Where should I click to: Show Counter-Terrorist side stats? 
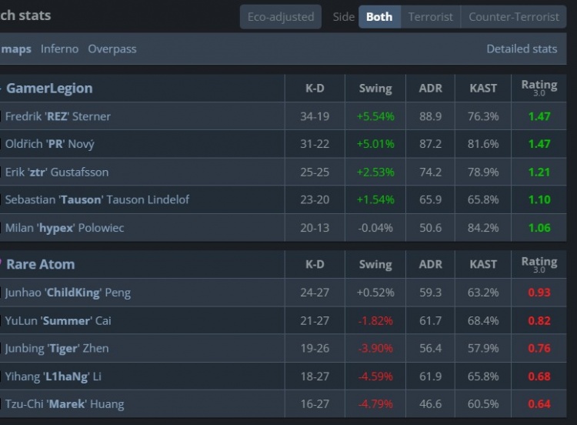coord(514,16)
